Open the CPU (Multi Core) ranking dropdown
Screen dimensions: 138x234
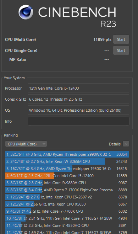pyautogui.click(x=26, y=144)
